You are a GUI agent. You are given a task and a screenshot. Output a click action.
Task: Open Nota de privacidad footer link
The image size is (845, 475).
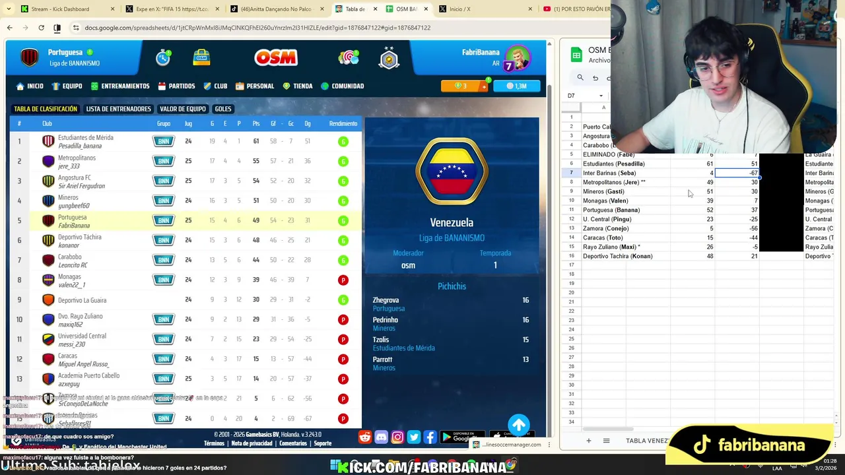(x=252, y=443)
